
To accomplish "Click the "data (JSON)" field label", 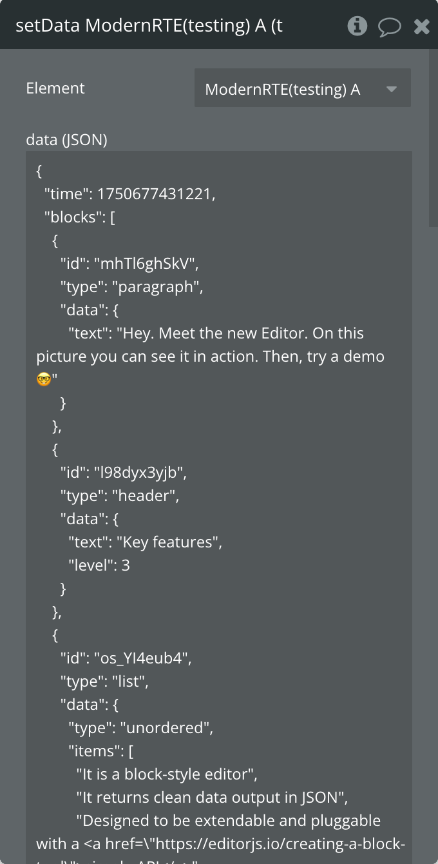I will (66, 140).
